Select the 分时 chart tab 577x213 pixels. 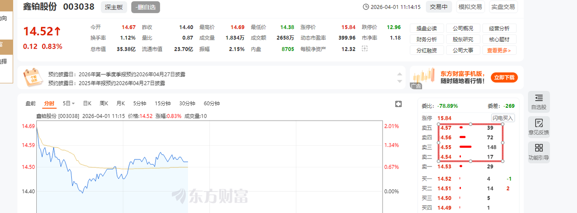click(x=49, y=104)
